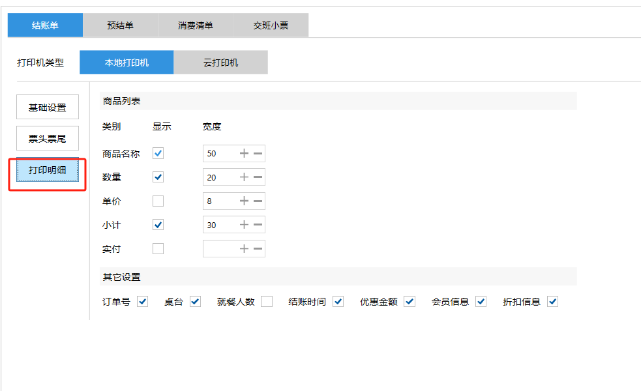Decrease 小计 width using minus icon
Image resolution: width=641 pixels, height=391 pixels.
[258, 225]
